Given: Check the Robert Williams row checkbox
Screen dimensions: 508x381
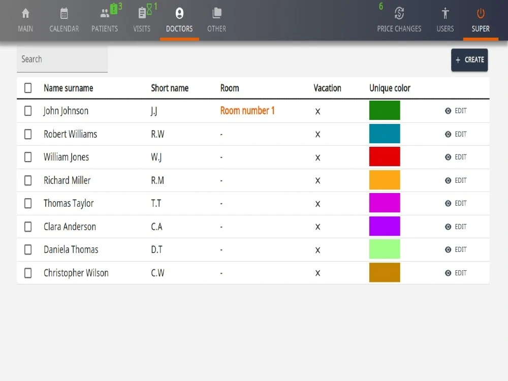Looking at the screenshot, I should (x=28, y=134).
